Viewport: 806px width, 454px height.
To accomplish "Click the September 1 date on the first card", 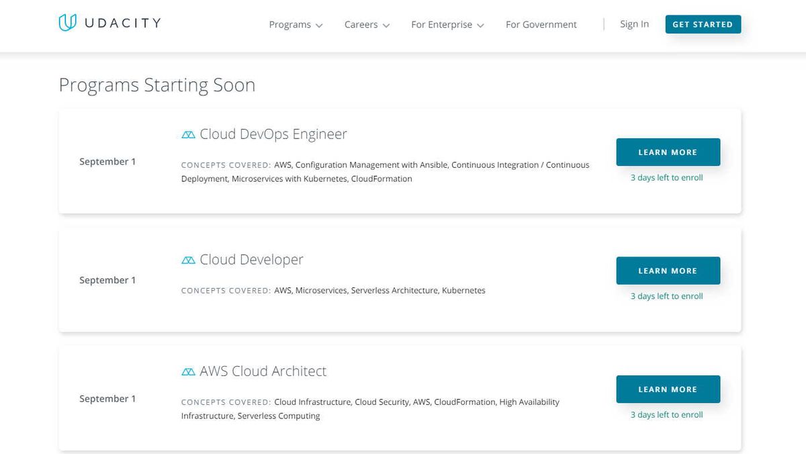I will click(x=107, y=161).
